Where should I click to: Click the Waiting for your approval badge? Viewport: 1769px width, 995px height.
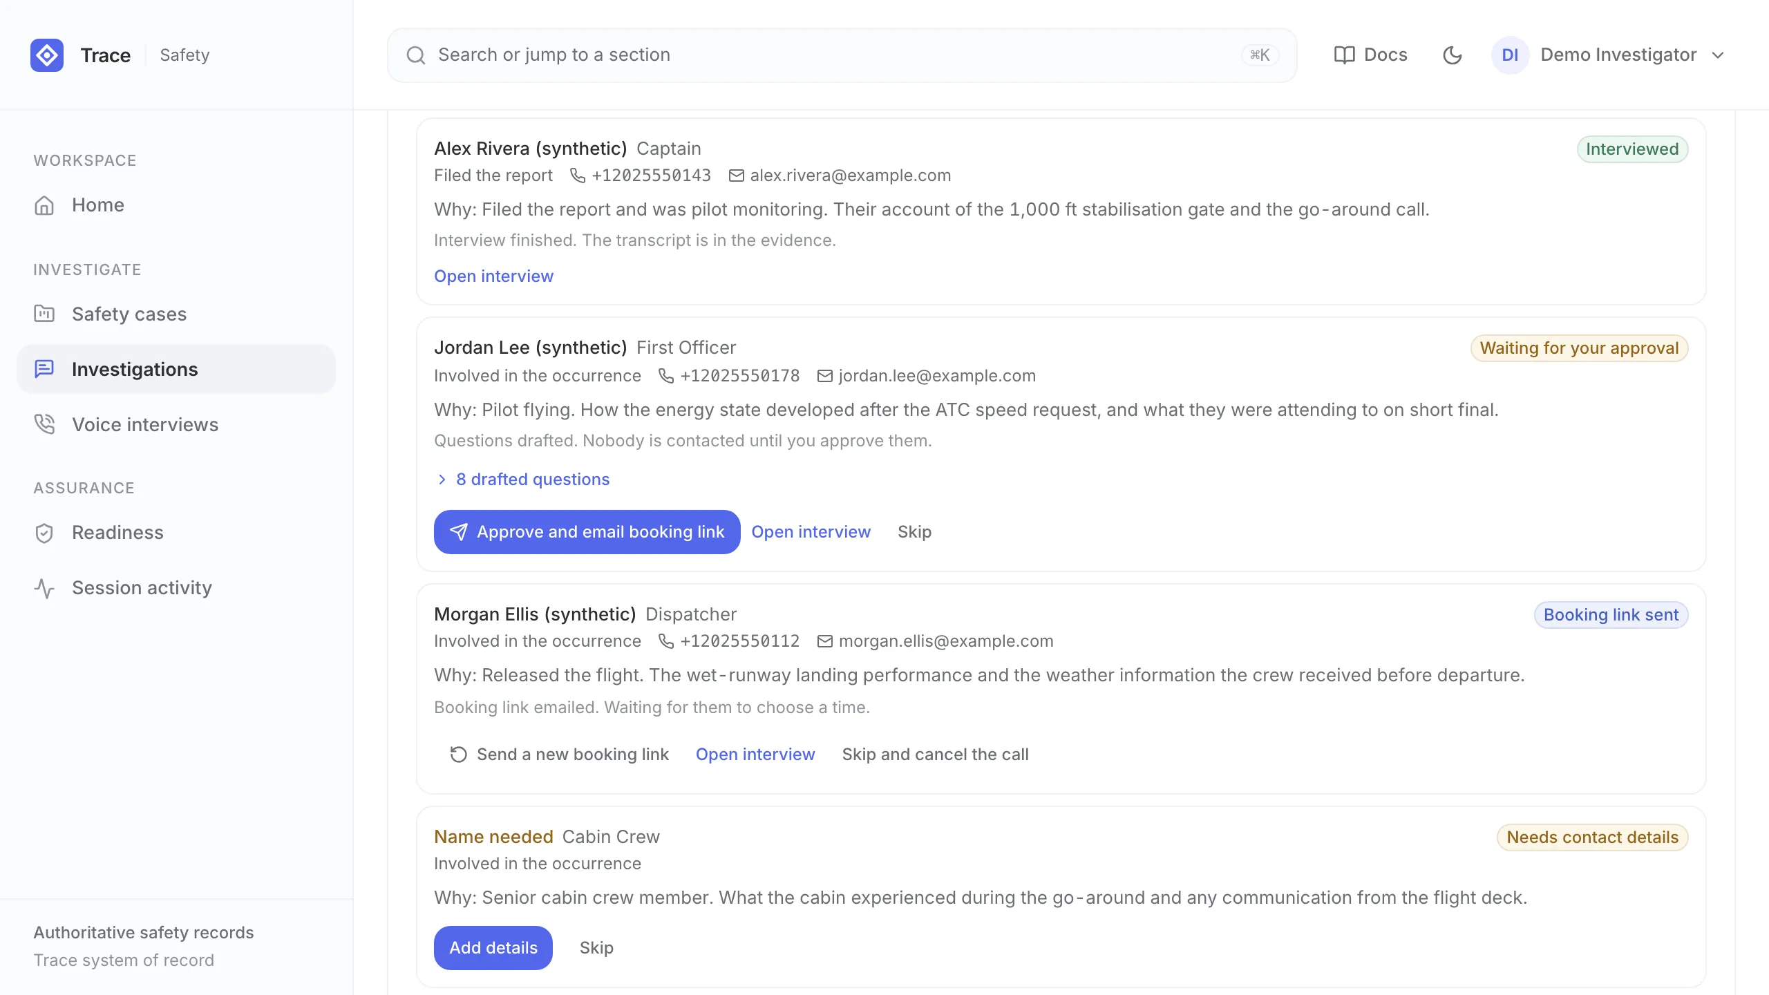point(1579,348)
